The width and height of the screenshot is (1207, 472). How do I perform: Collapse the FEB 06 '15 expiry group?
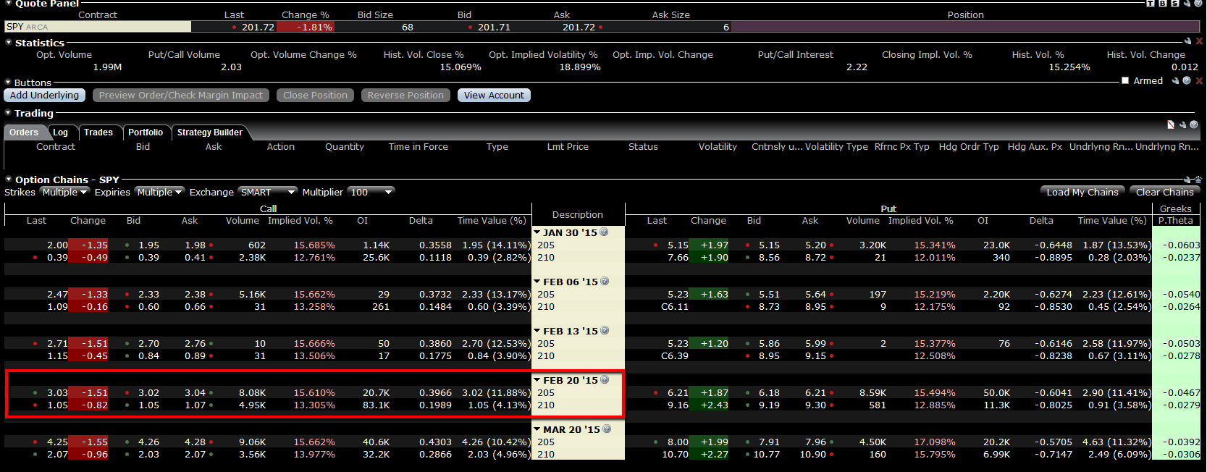tap(537, 282)
